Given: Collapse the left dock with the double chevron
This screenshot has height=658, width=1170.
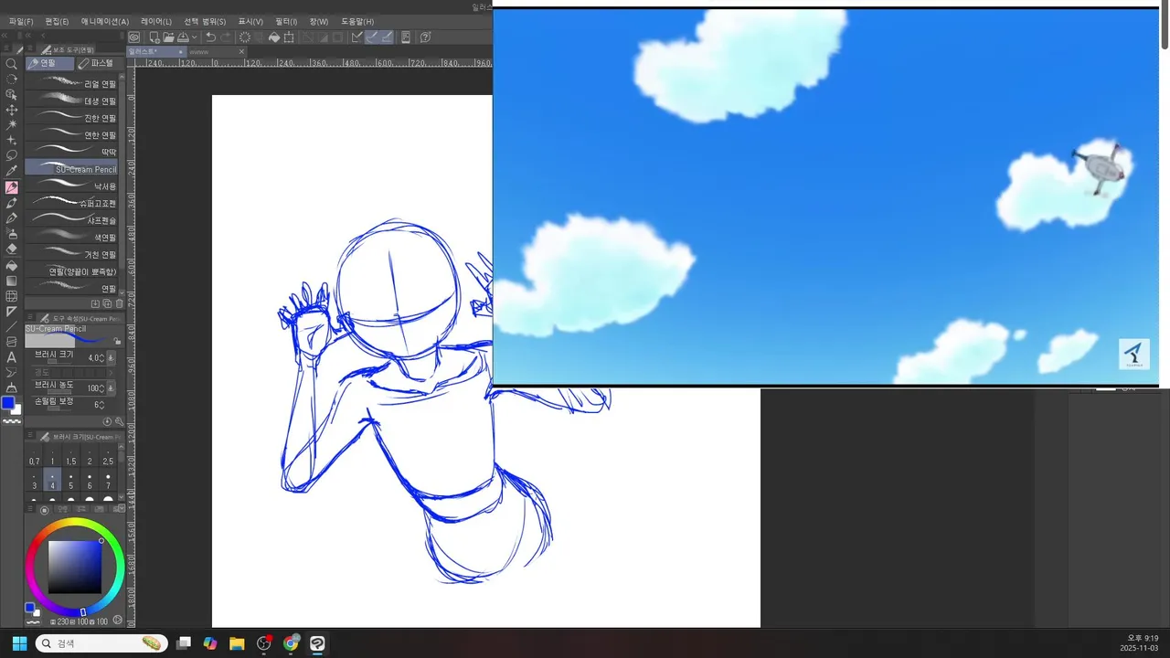Looking at the screenshot, I should pyautogui.click(x=5, y=37).
